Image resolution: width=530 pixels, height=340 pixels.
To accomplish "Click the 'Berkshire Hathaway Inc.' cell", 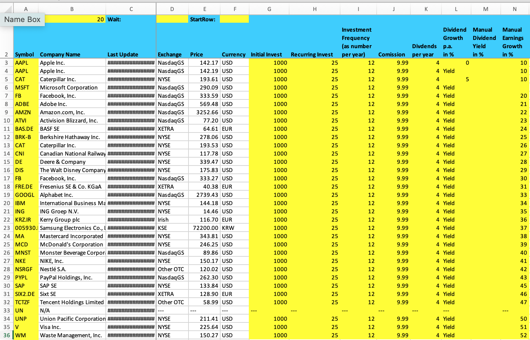I will point(72,137).
